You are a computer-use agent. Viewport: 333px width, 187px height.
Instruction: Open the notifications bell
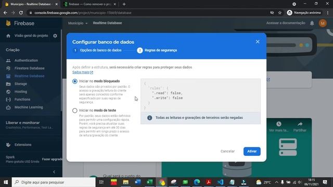[312, 23]
